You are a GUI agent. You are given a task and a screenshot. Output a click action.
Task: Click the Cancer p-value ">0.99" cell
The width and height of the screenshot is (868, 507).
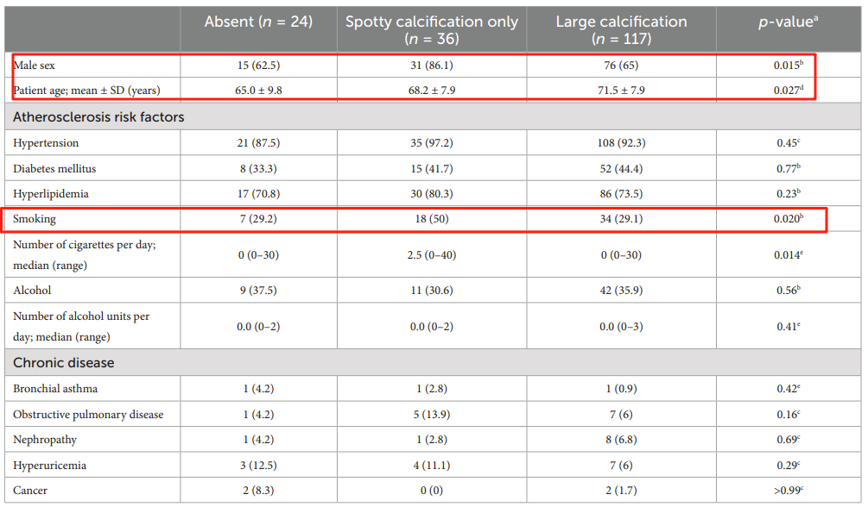[787, 491]
